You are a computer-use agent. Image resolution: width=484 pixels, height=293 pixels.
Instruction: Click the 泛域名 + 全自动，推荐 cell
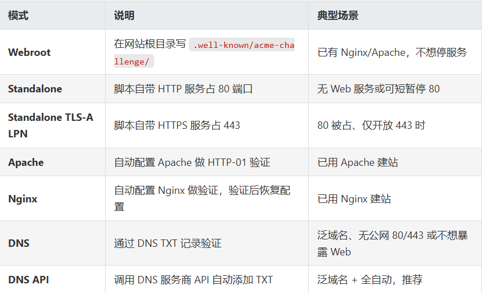coord(370,280)
